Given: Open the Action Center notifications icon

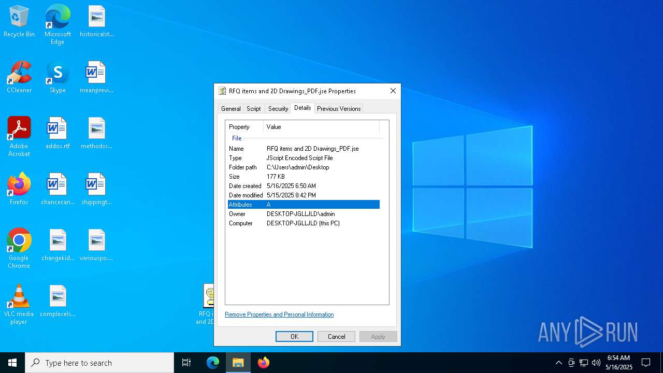Looking at the screenshot, I should pyautogui.click(x=646, y=363).
